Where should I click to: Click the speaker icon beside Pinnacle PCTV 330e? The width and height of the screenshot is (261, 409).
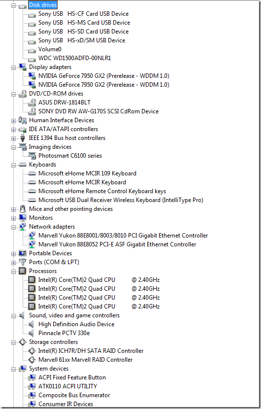32,333
